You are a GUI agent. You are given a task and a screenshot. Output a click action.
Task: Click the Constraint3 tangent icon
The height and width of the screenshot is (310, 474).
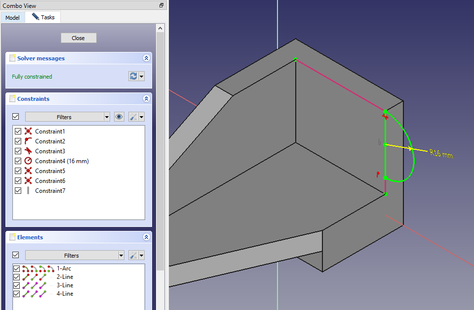click(28, 151)
